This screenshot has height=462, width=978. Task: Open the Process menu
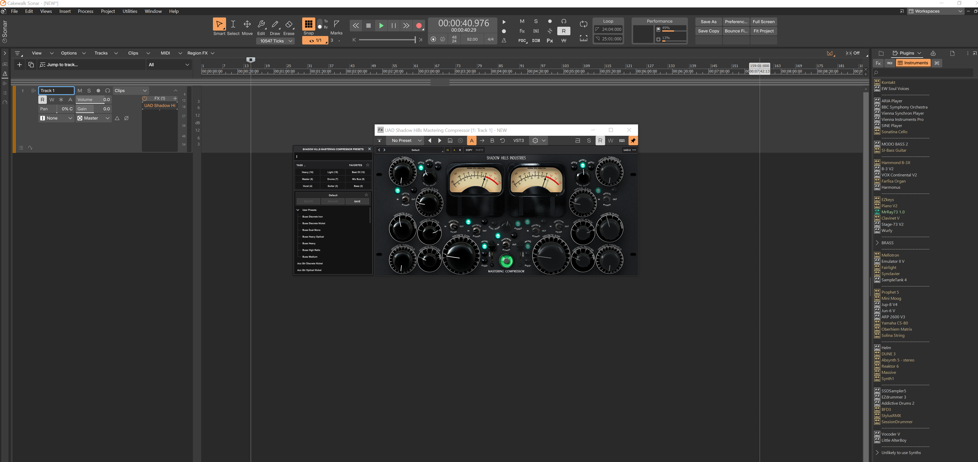pyautogui.click(x=85, y=11)
